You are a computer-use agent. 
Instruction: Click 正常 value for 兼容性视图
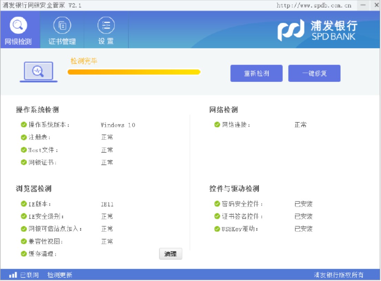click(107, 242)
